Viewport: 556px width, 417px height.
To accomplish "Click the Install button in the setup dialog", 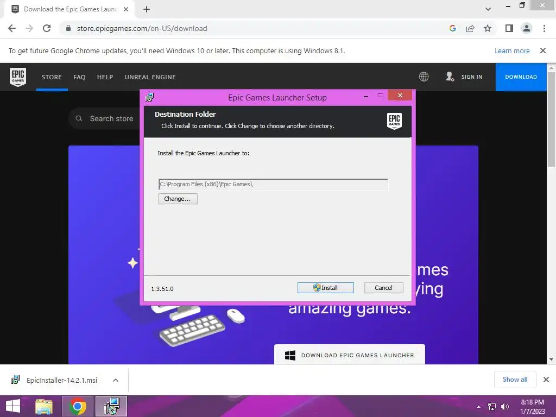I will [x=326, y=288].
